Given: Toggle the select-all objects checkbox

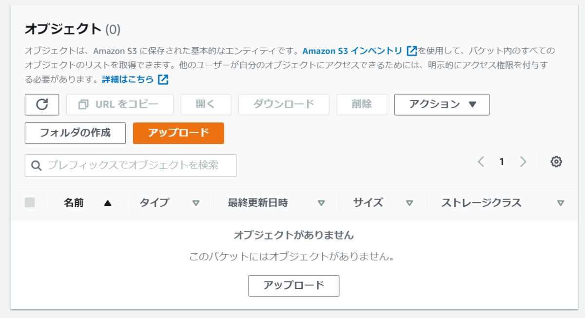Looking at the screenshot, I should [30, 202].
